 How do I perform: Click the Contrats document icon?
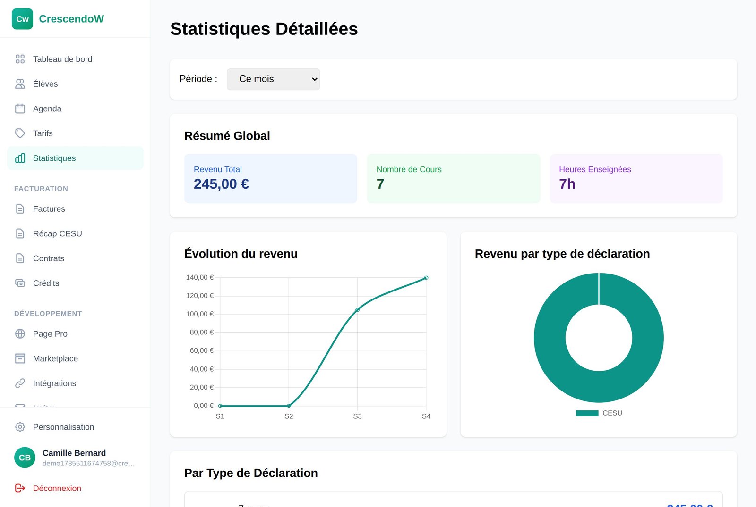click(20, 258)
